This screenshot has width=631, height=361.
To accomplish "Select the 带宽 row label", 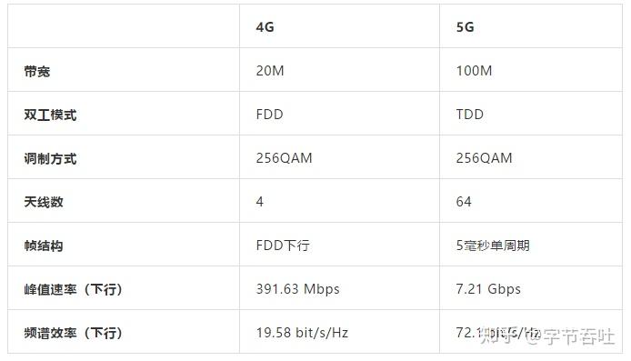I will (37, 71).
